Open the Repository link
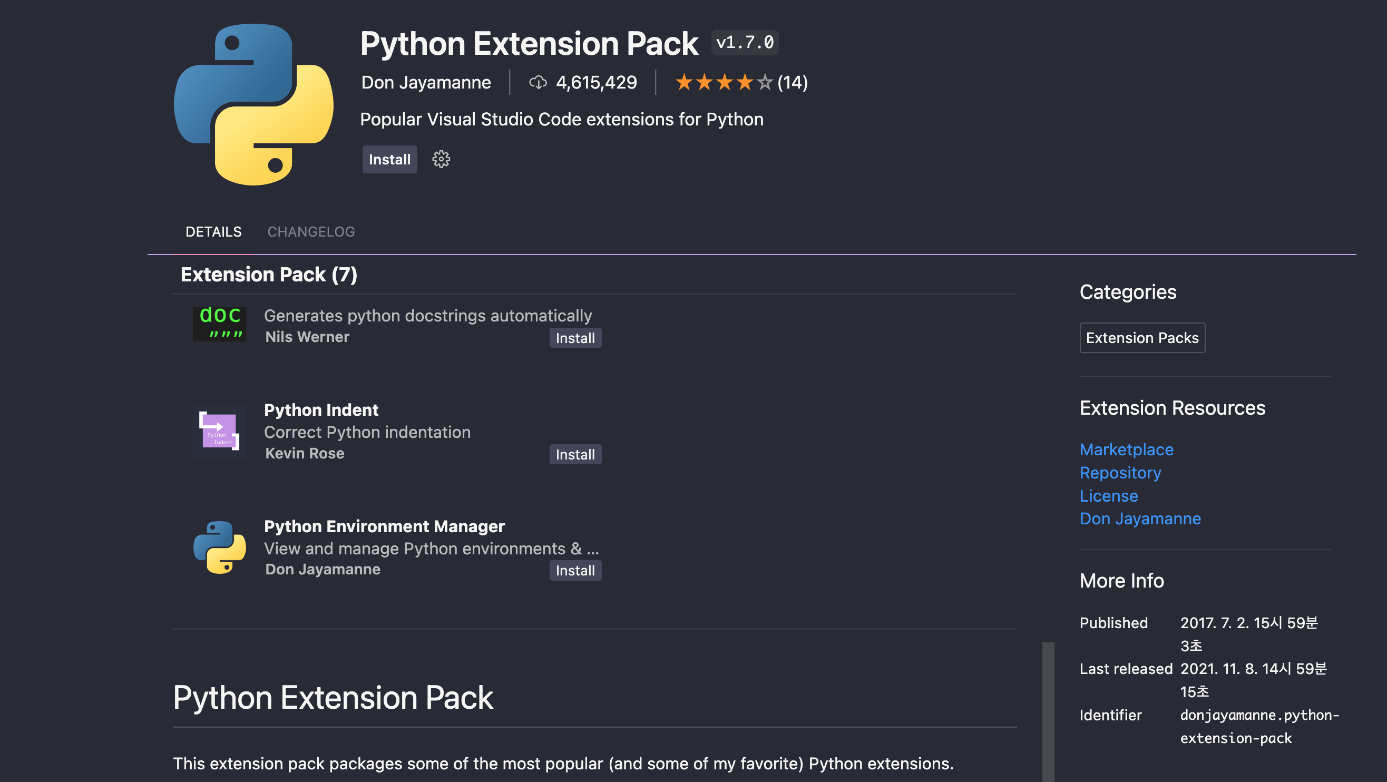Image resolution: width=1387 pixels, height=782 pixels. point(1120,473)
